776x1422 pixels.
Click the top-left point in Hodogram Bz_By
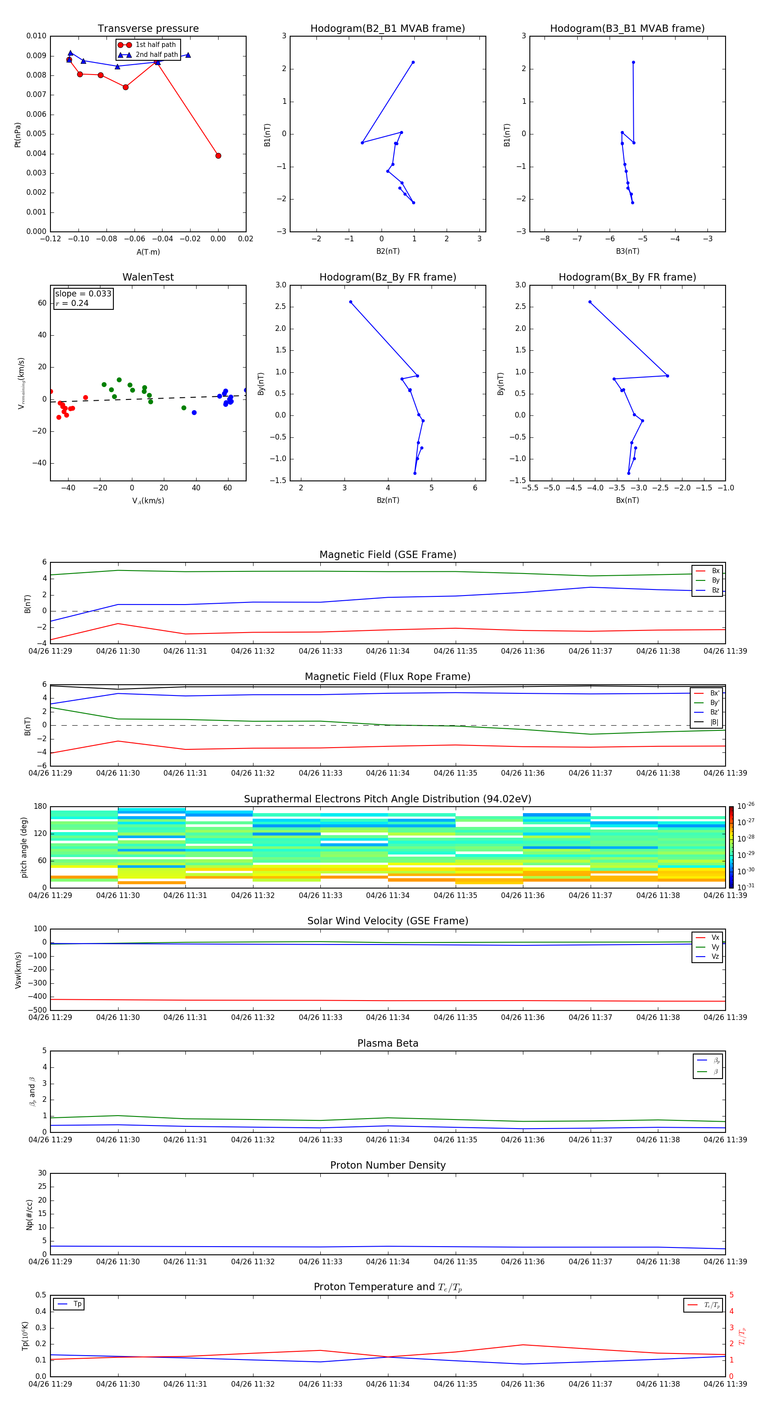pyautogui.click(x=351, y=302)
